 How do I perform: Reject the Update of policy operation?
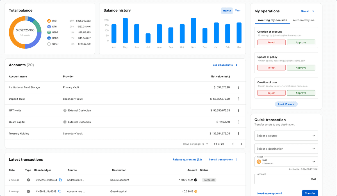click(x=271, y=68)
